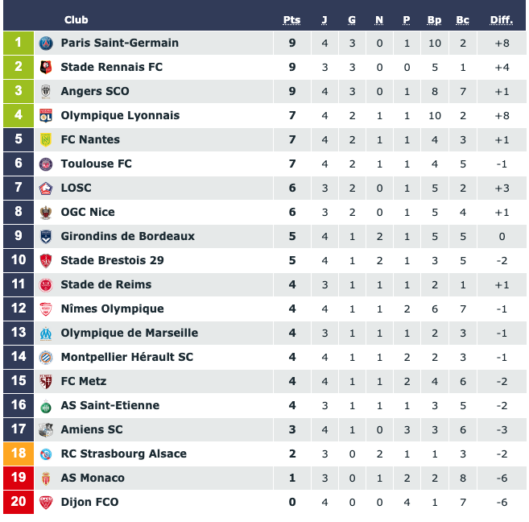Image resolution: width=529 pixels, height=522 pixels.
Task: Click the AS Saint-Etienne green crest
Action: (46, 405)
